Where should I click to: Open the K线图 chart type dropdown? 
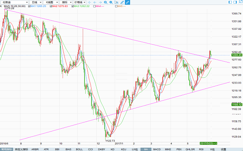pos(51,2)
